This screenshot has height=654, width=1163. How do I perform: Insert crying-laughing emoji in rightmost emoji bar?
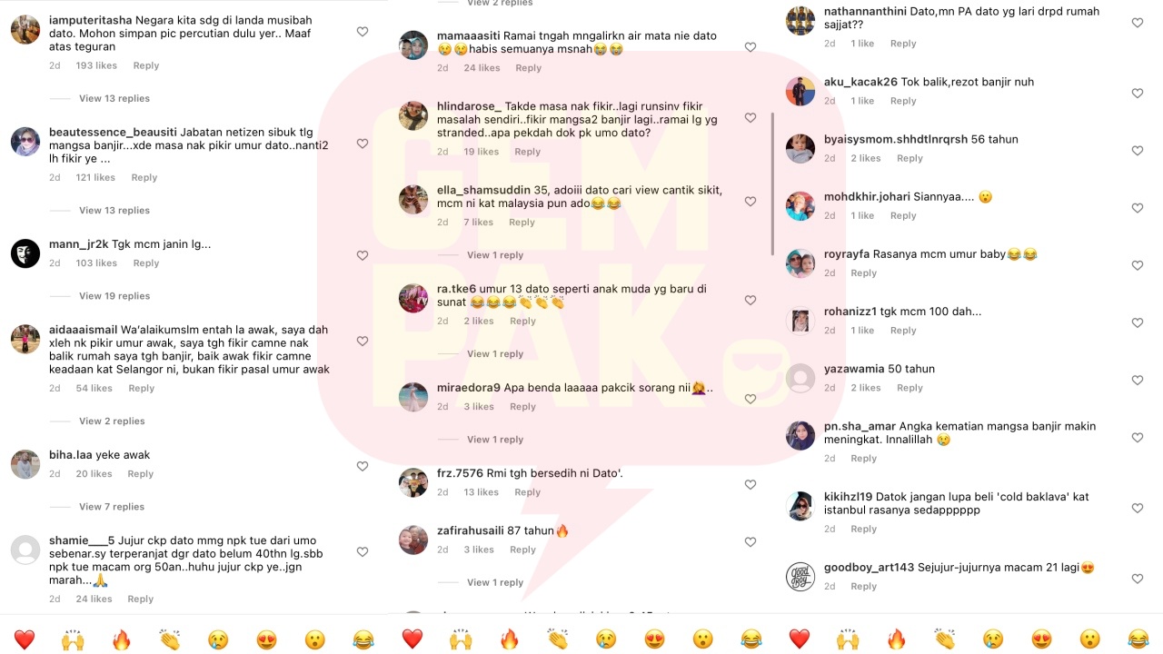click(x=1138, y=639)
